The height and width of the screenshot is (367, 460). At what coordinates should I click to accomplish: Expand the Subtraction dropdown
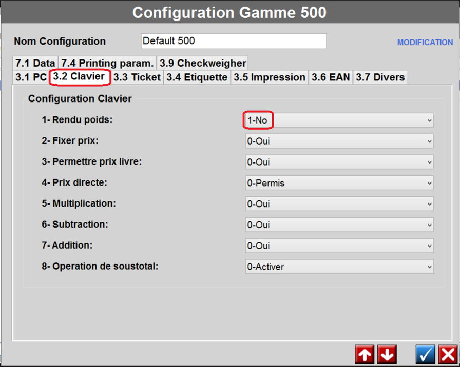(x=339, y=225)
